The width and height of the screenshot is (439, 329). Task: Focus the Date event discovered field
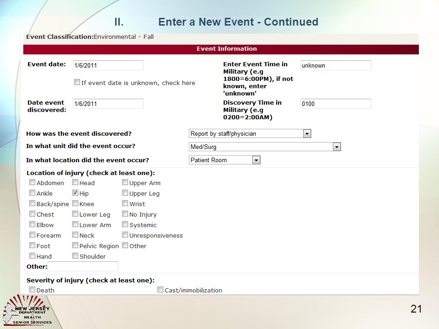click(108, 104)
